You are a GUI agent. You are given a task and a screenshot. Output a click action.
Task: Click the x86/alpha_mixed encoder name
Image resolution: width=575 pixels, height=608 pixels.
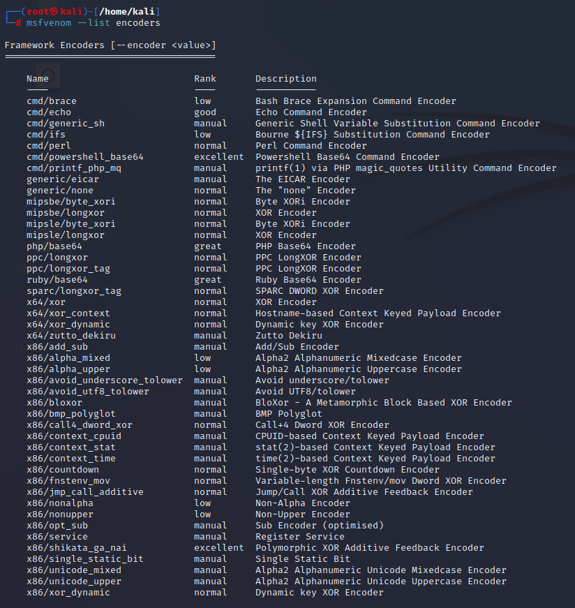(x=68, y=358)
